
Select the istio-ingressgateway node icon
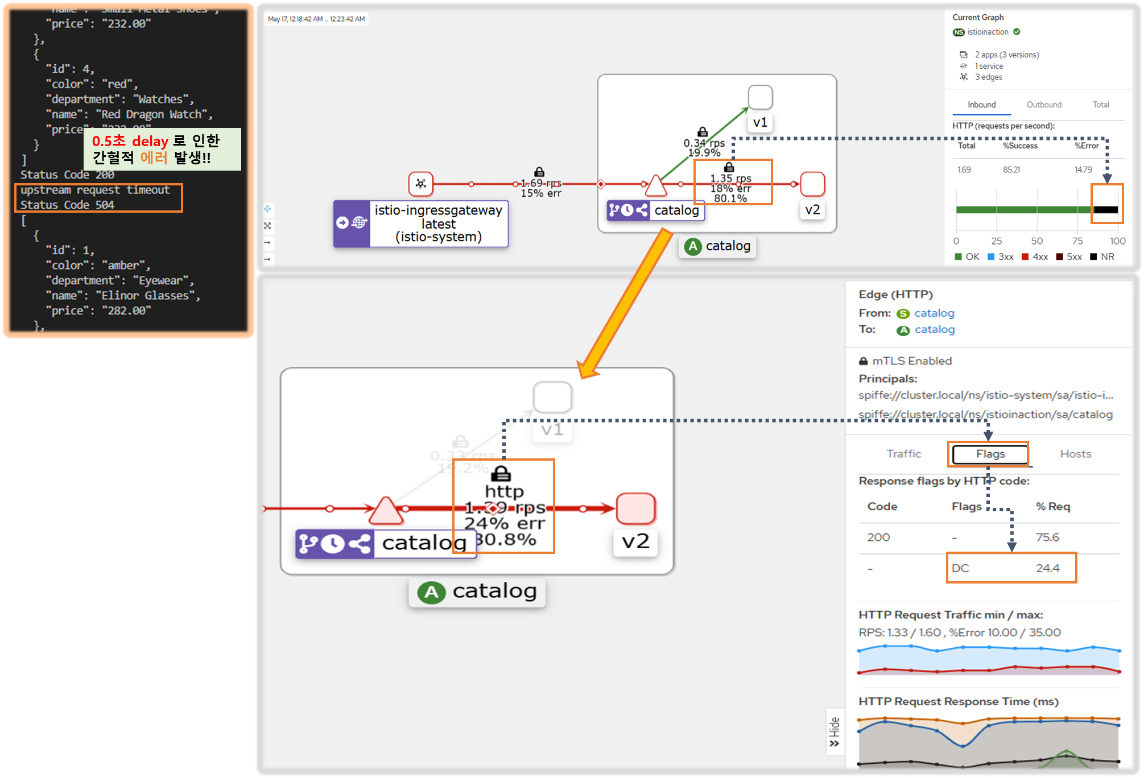click(x=420, y=184)
